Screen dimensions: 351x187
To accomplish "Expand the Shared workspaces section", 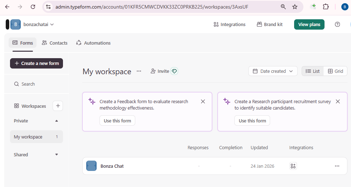I will point(57,155).
